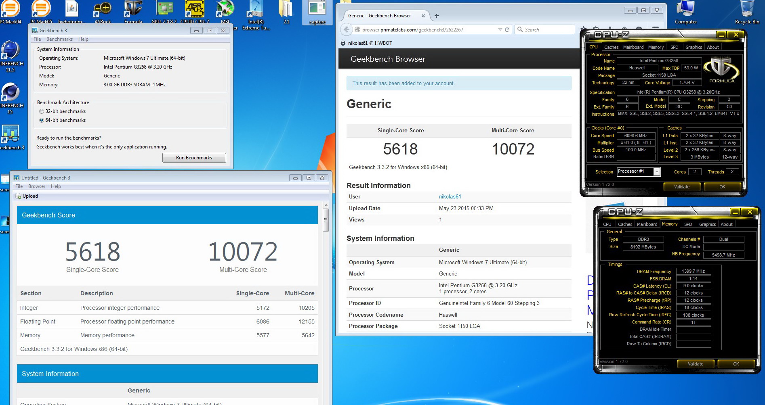Screen dimensions: 765x405
Task: Open the GPU-Z 0.8.2 desktop icon
Action: click(164, 12)
